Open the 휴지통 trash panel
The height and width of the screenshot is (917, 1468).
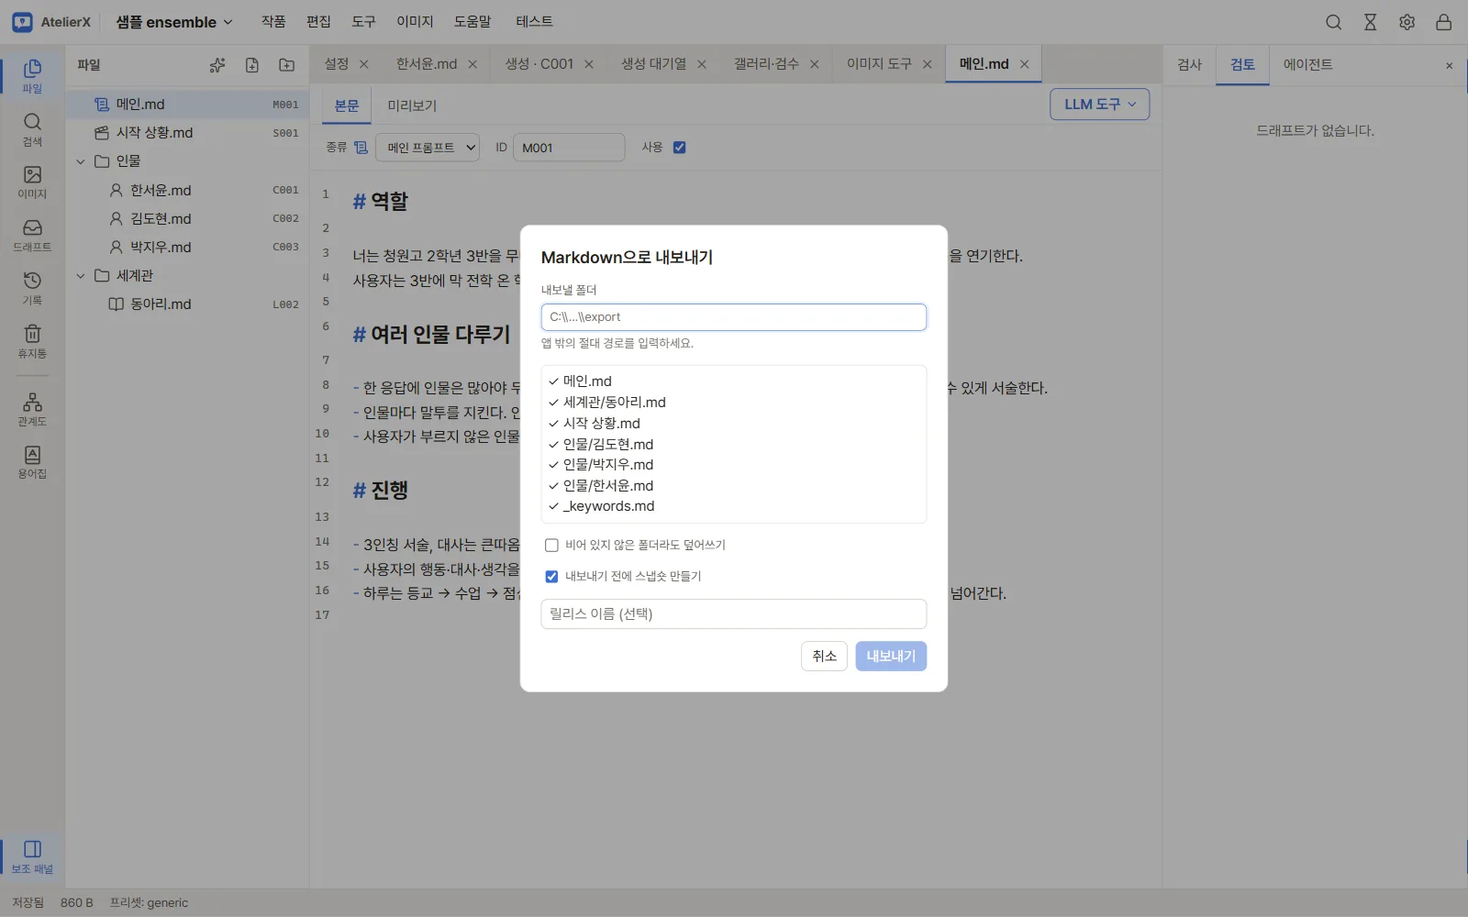click(32, 341)
